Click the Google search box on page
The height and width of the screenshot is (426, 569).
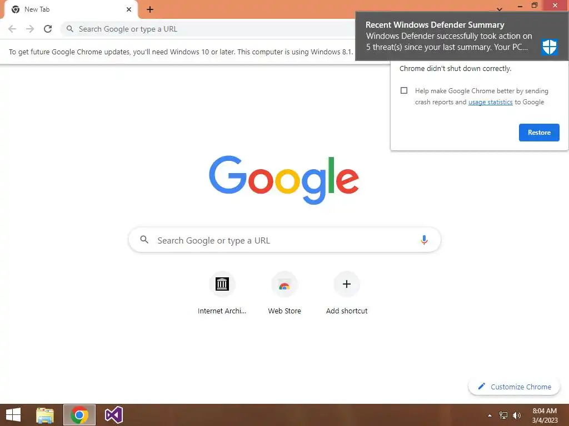[284, 240]
